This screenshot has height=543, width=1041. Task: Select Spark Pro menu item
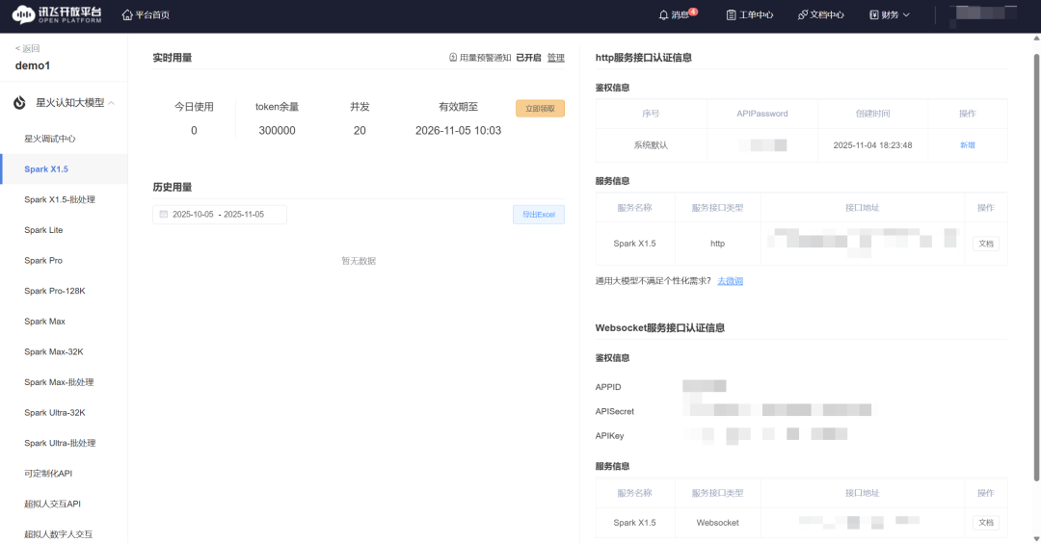point(43,261)
